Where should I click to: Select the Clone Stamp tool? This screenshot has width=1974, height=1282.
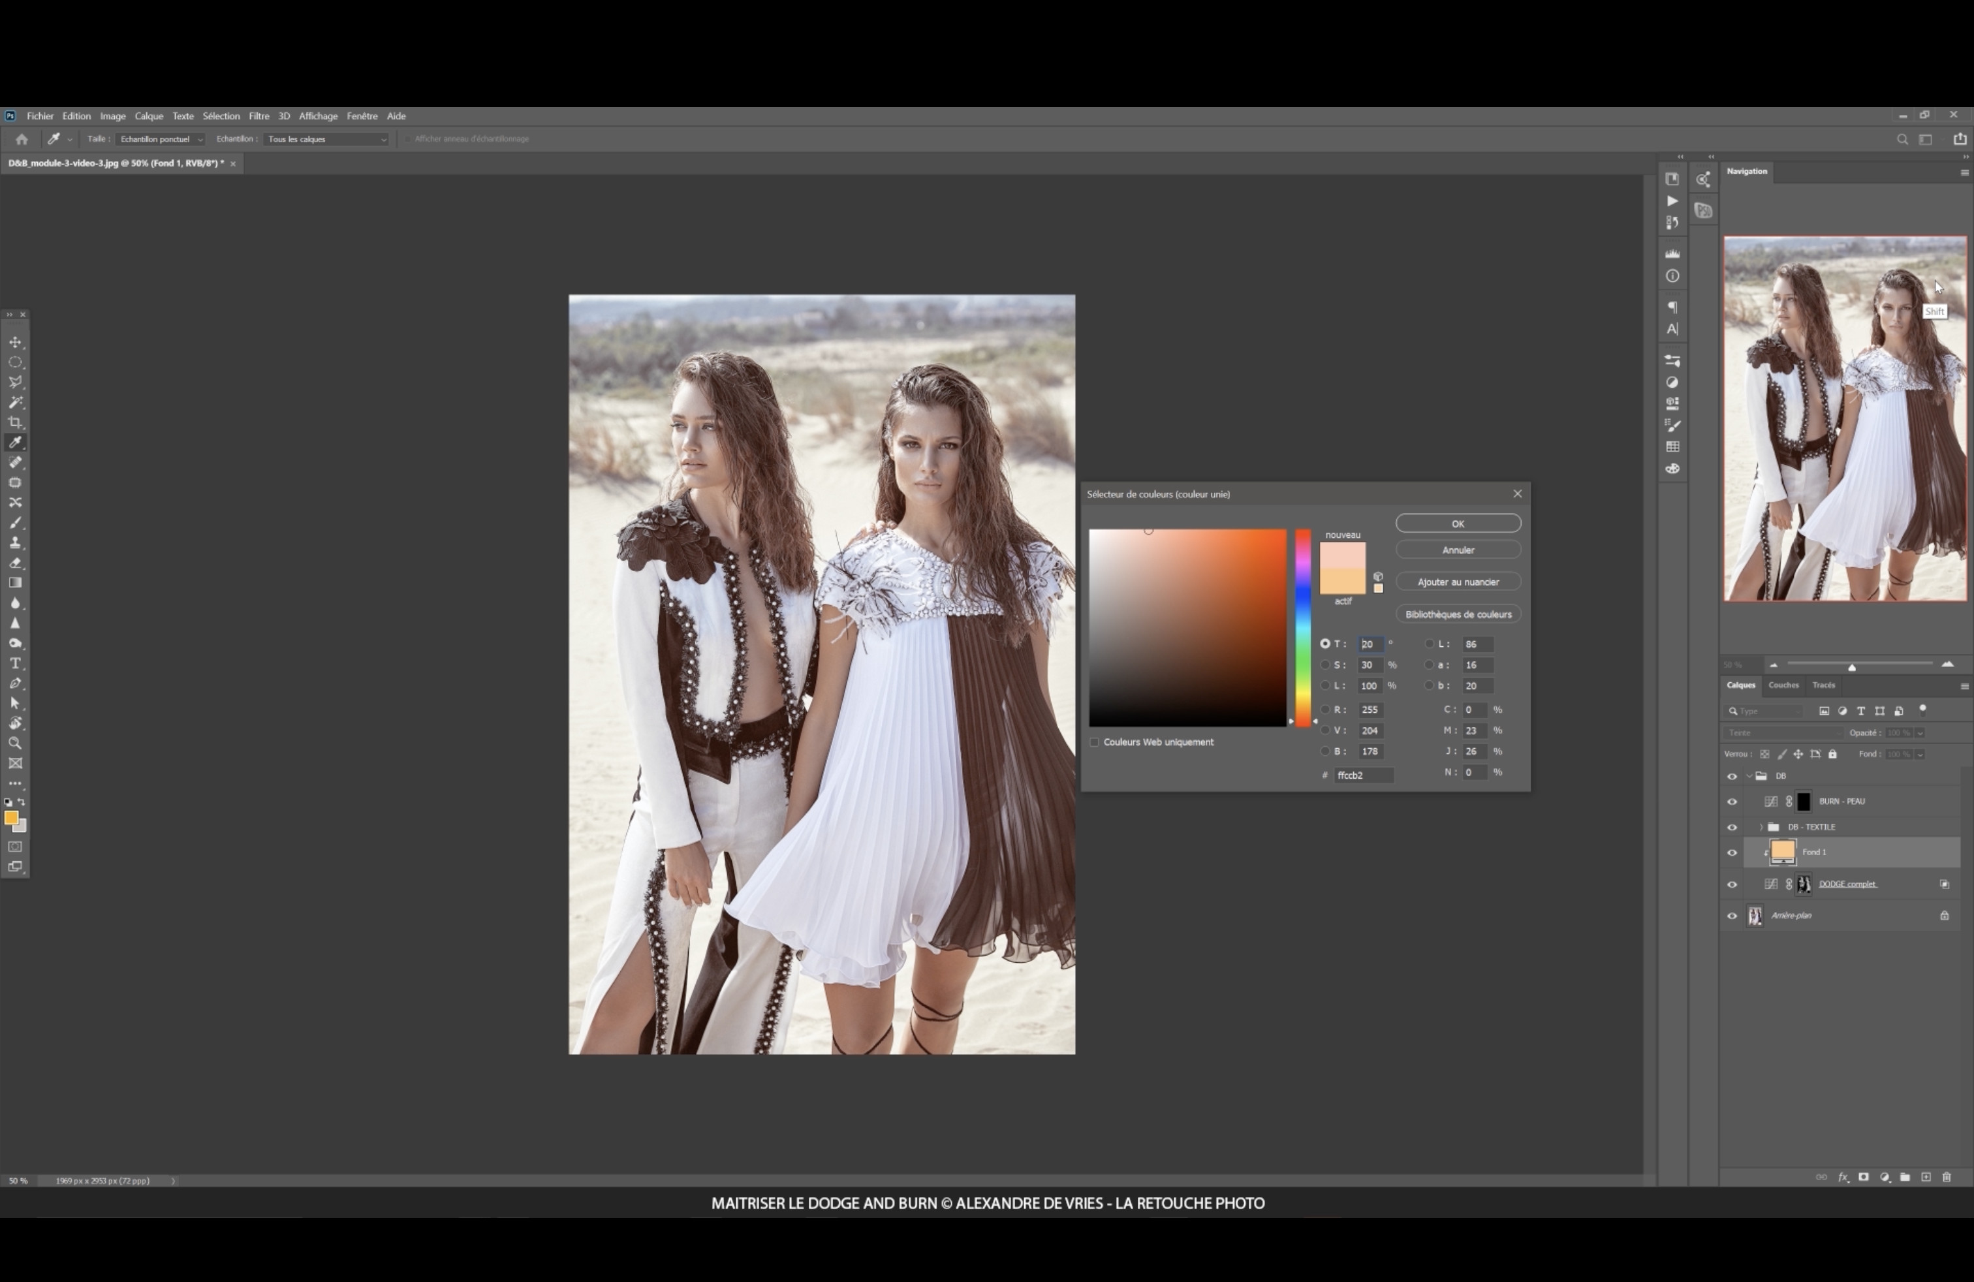(15, 543)
